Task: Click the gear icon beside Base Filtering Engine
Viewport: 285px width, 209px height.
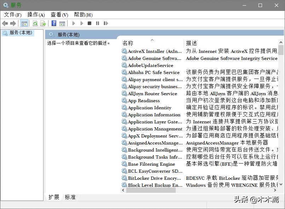Action: point(124,164)
